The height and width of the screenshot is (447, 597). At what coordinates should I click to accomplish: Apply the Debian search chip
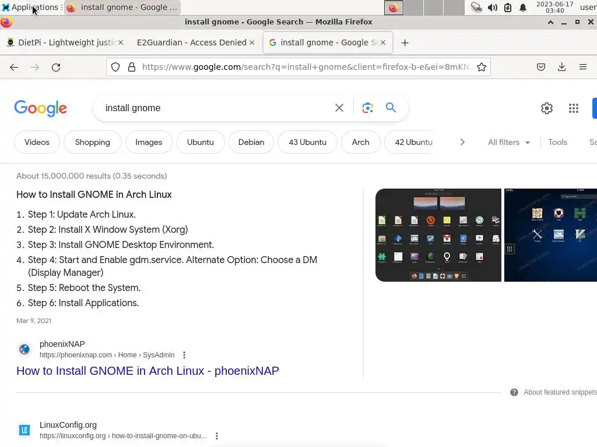(251, 142)
